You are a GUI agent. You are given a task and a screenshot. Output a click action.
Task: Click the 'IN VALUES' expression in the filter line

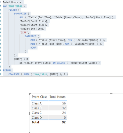point(59,63)
